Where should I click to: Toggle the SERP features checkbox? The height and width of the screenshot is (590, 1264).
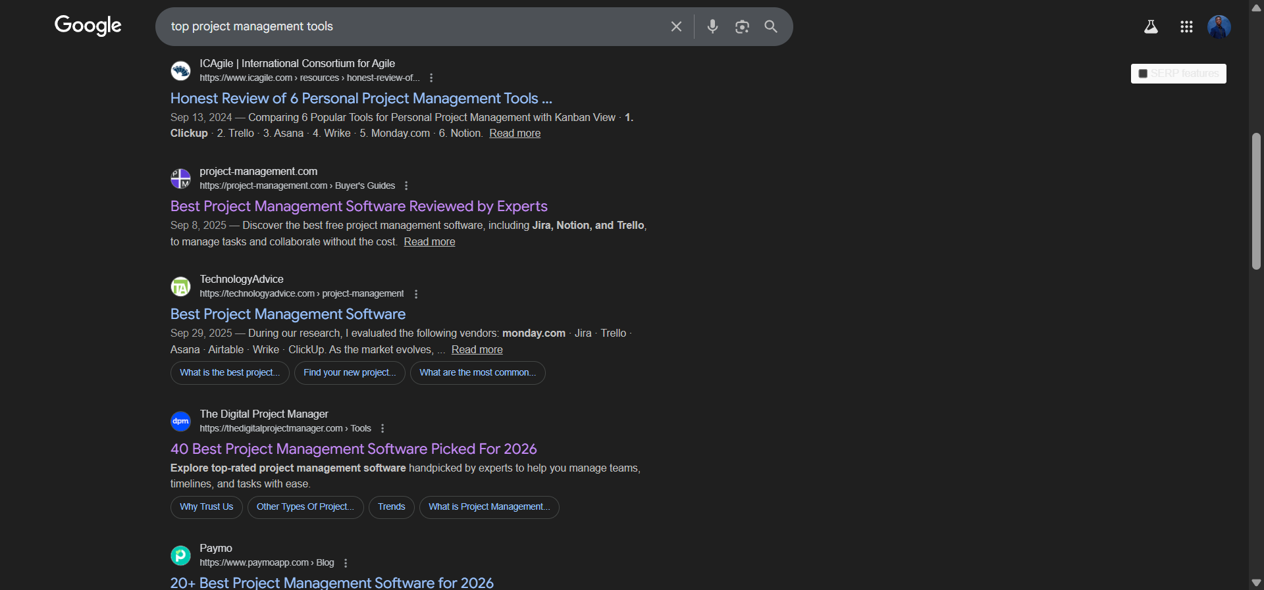(x=1143, y=74)
